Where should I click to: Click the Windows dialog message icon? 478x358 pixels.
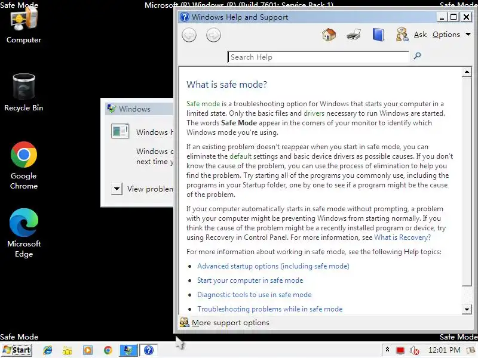point(120,131)
